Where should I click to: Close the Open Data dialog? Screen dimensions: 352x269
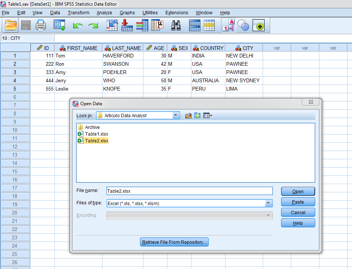(311, 102)
